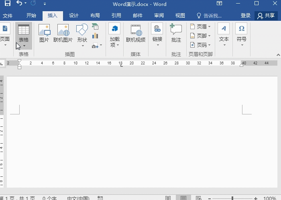281x200 pixels.
Task: Click the 共享 share button
Action: [x=266, y=16]
